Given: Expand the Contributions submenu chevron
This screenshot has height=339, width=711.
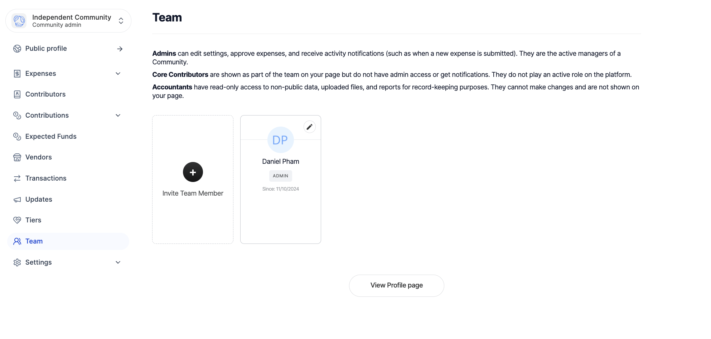Looking at the screenshot, I should [x=118, y=116].
